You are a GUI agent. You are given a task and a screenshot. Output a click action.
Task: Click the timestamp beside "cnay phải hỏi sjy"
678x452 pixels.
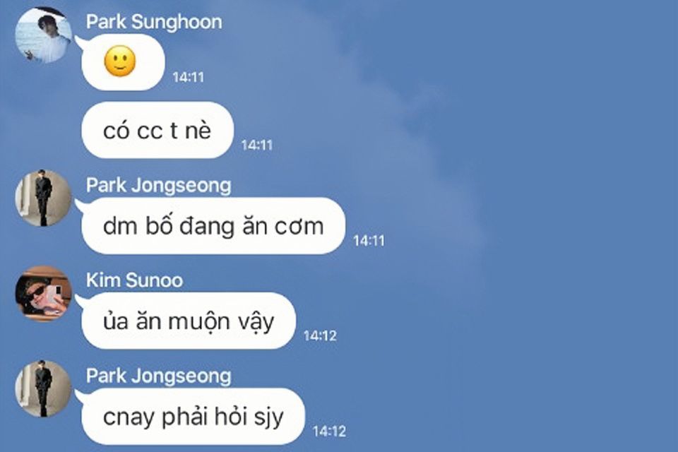pos(330,432)
